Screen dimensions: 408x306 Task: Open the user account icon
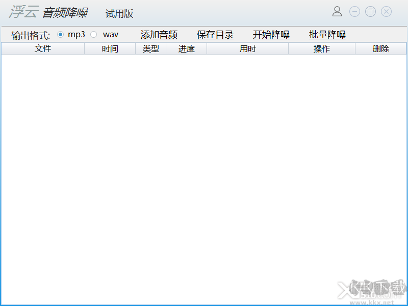click(337, 12)
